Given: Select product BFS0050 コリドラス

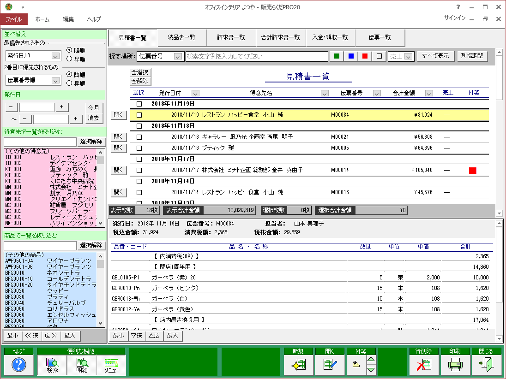Looking at the screenshot, I should [50, 309].
